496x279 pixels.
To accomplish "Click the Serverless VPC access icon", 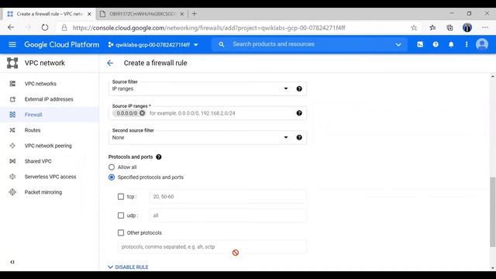I will [12, 177].
